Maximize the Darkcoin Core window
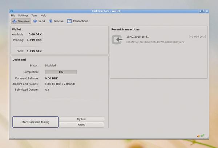The image size is (218, 148). 203,11
